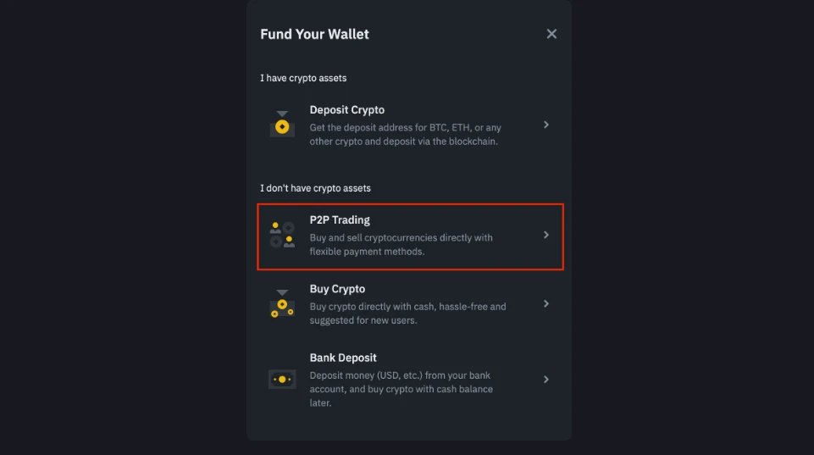814x455 pixels.
Task: Close the Fund Your Wallet dialog
Action: pos(551,34)
